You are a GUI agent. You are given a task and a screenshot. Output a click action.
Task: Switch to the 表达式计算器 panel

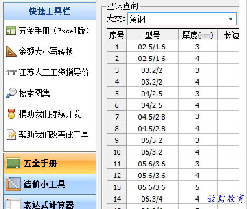pyautogui.click(x=50, y=202)
